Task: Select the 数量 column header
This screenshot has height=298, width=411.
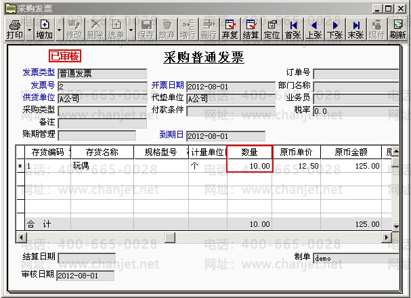Action: point(250,152)
